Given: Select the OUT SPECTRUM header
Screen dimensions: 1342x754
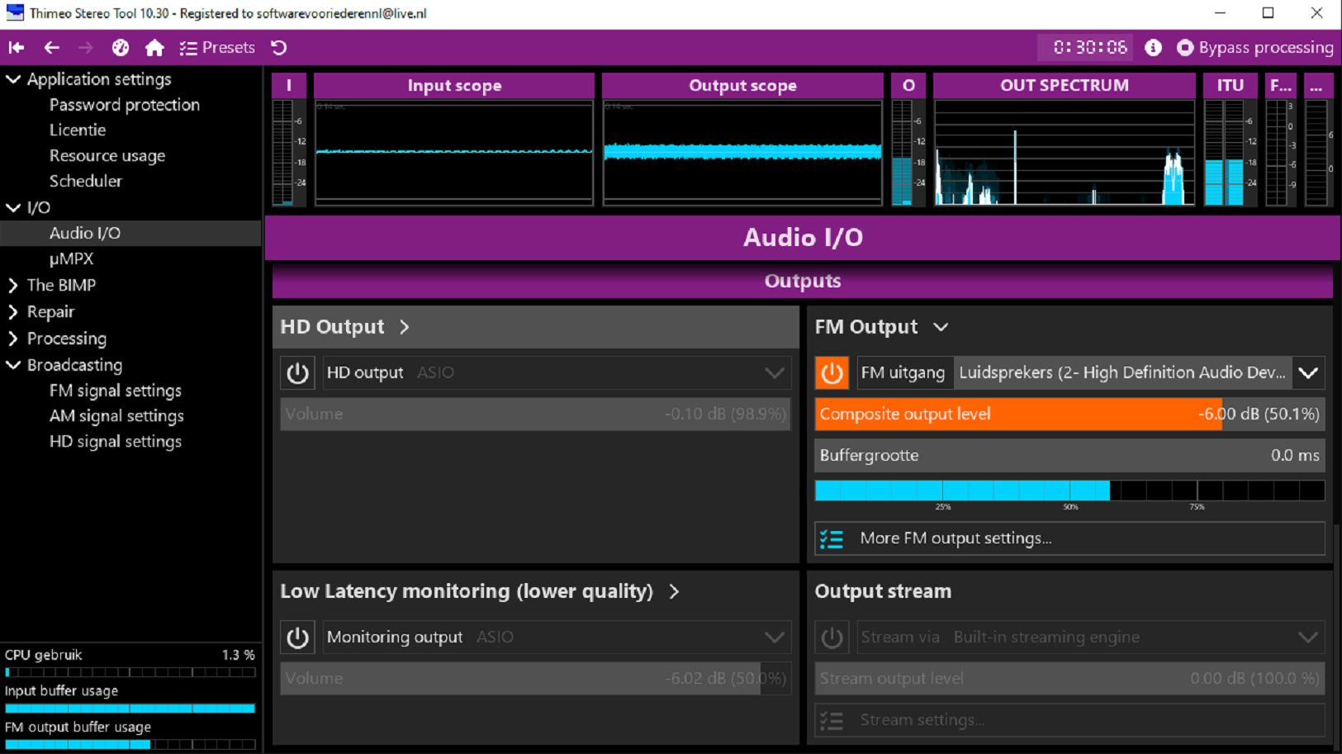Looking at the screenshot, I should click(1065, 85).
